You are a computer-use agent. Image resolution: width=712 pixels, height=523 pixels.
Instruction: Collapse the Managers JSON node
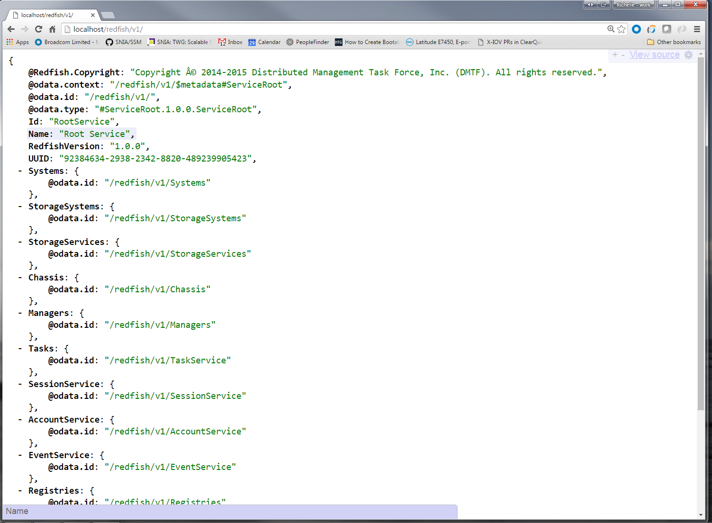(x=20, y=313)
